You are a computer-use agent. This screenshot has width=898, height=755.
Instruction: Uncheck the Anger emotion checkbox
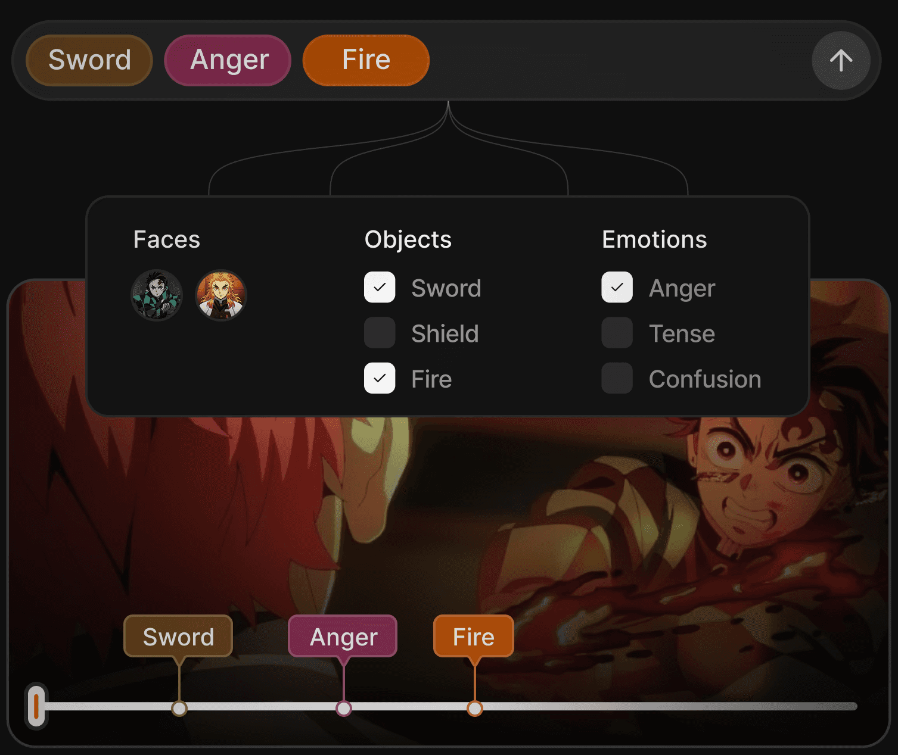[x=617, y=287]
